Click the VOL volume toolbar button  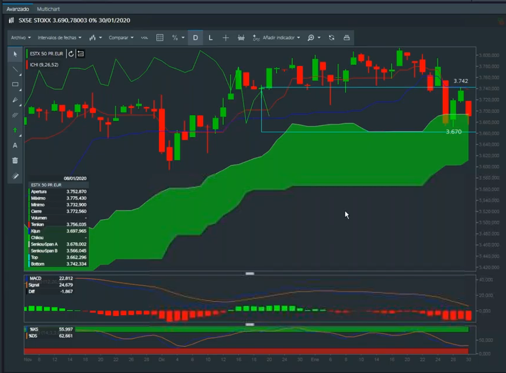coord(144,38)
